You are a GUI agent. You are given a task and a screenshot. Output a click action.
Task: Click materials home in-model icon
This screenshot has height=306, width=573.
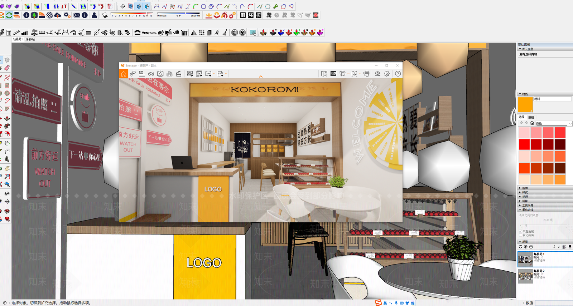(x=532, y=123)
